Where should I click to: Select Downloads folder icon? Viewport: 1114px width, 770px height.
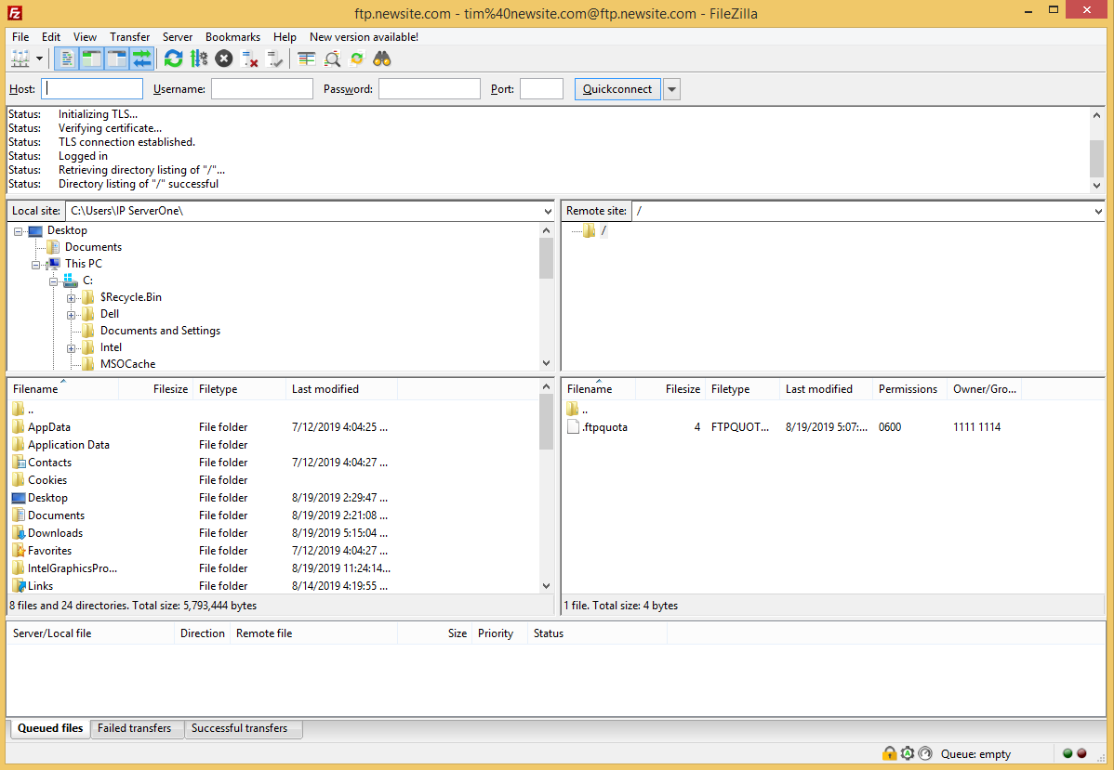[19, 533]
